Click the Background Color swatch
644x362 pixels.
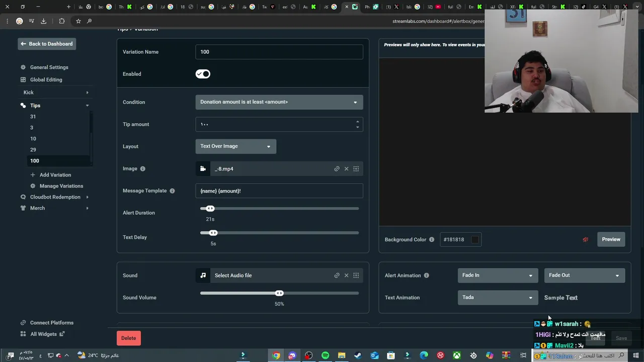[x=474, y=240]
